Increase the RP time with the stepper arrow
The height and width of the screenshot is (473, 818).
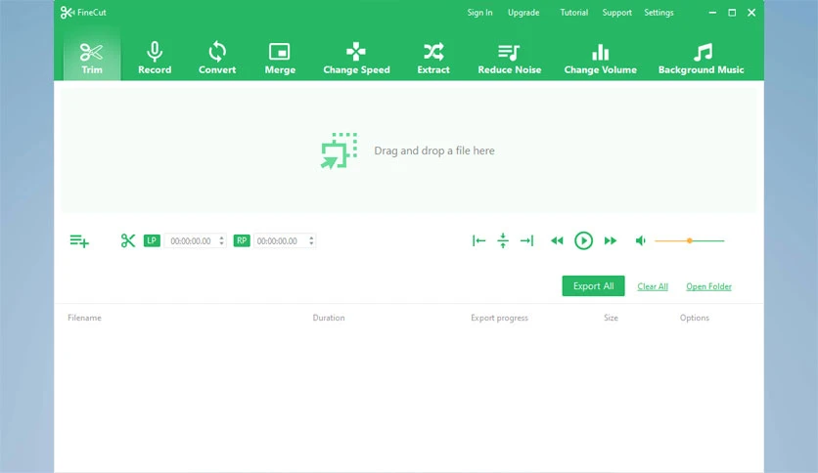[x=311, y=238]
